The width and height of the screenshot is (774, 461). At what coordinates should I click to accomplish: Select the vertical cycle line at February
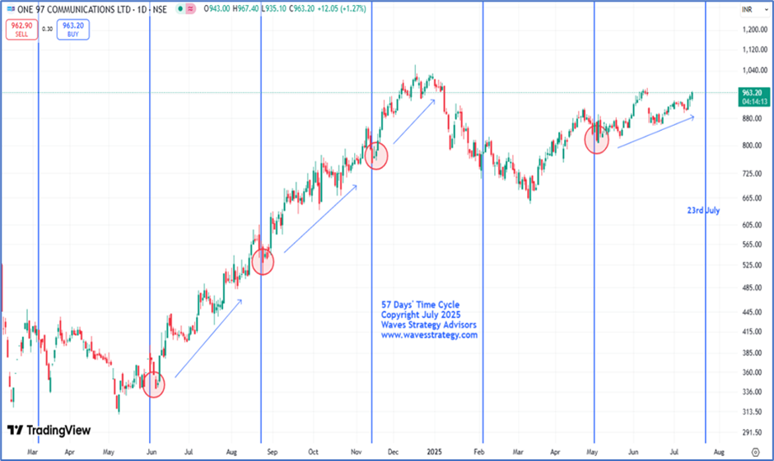pyautogui.click(x=483, y=222)
